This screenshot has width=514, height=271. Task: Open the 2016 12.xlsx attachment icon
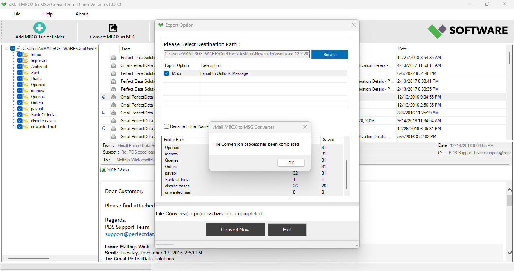103,170
